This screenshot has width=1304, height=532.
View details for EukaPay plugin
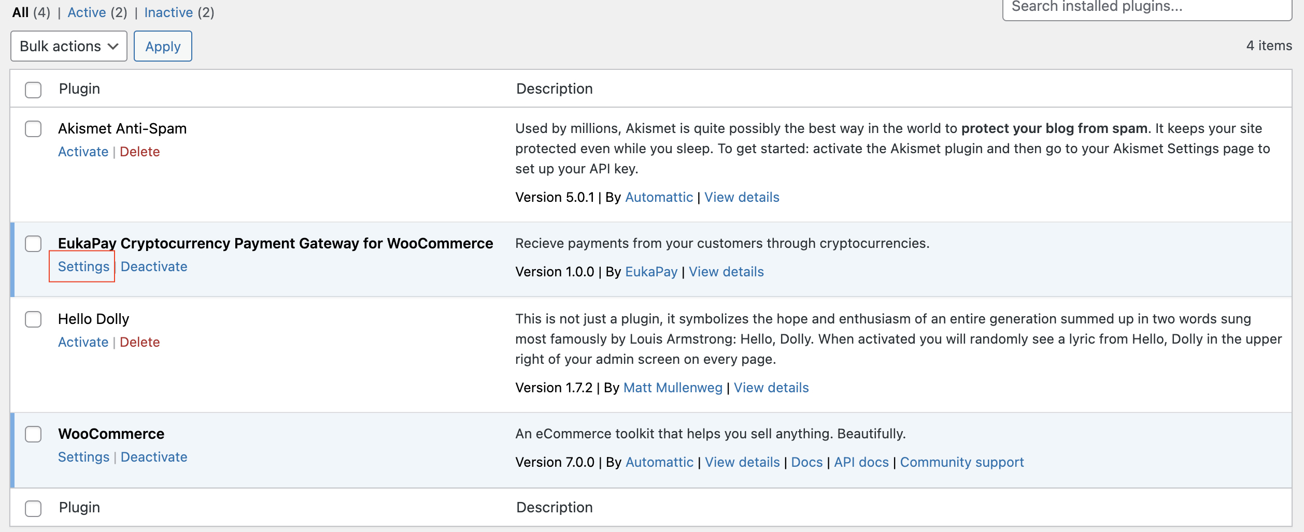click(726, 272)
